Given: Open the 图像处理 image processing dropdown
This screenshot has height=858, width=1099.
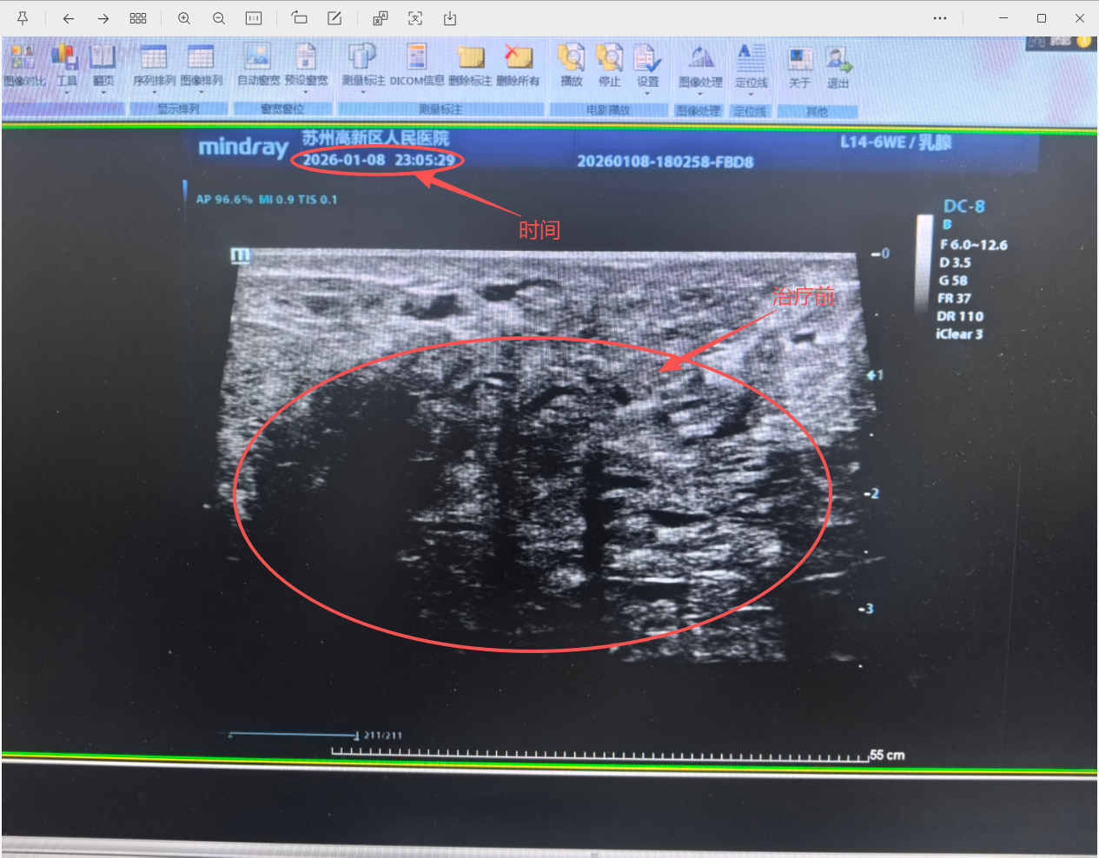Looking at the screenshot, I should point(700,92).
